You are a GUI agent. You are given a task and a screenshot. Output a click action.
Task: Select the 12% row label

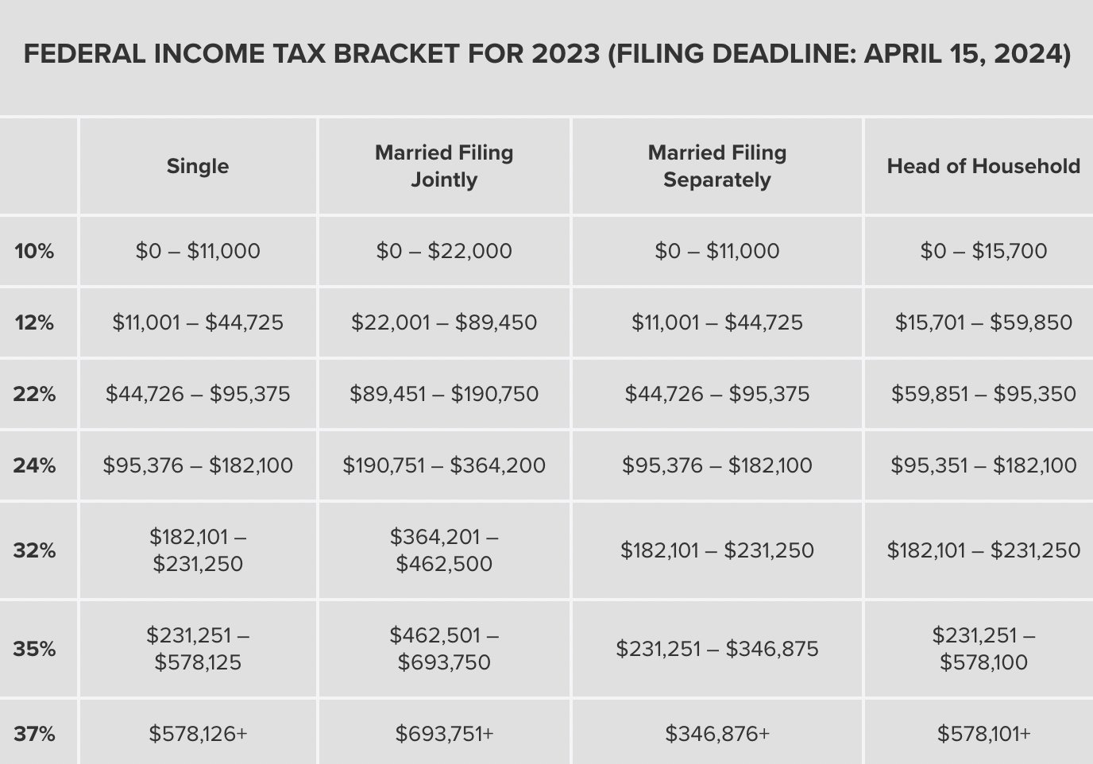pos(34,322)
